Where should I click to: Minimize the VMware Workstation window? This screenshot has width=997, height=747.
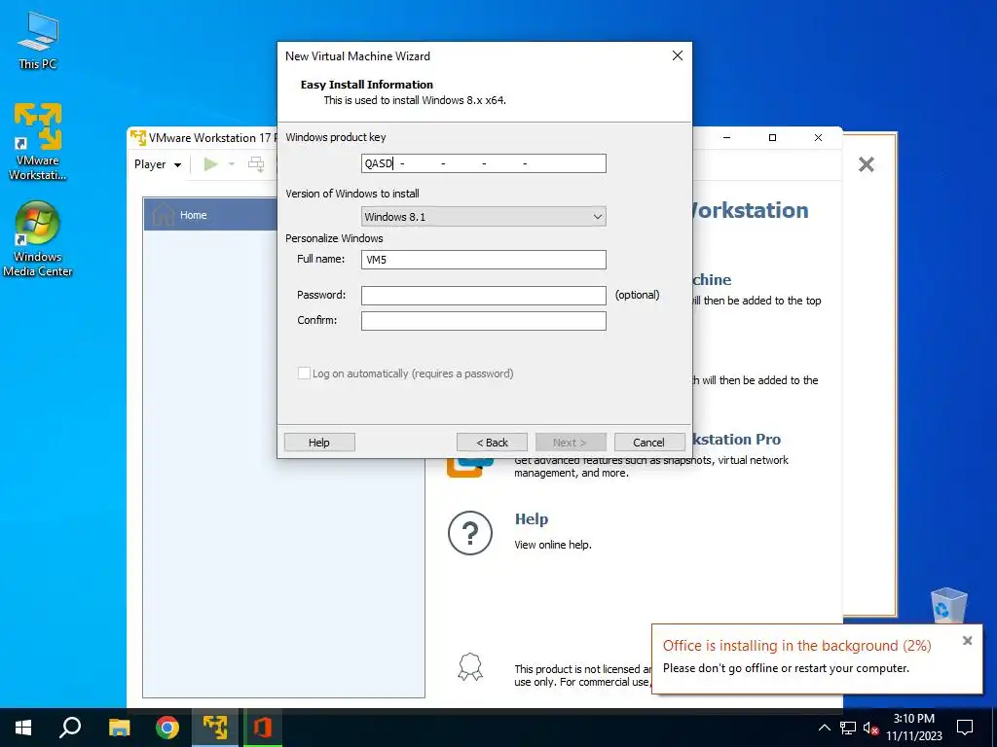coord(726,137)
